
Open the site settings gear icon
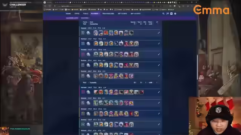[175, 13]
